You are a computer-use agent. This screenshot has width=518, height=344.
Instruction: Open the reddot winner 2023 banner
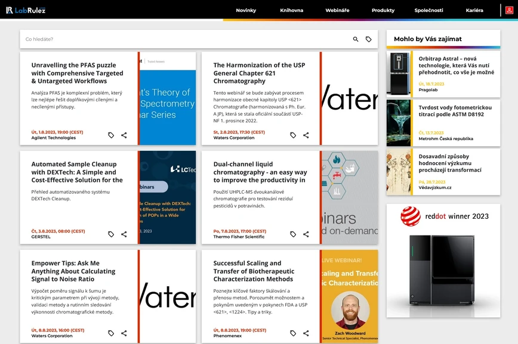pos(443,261)
